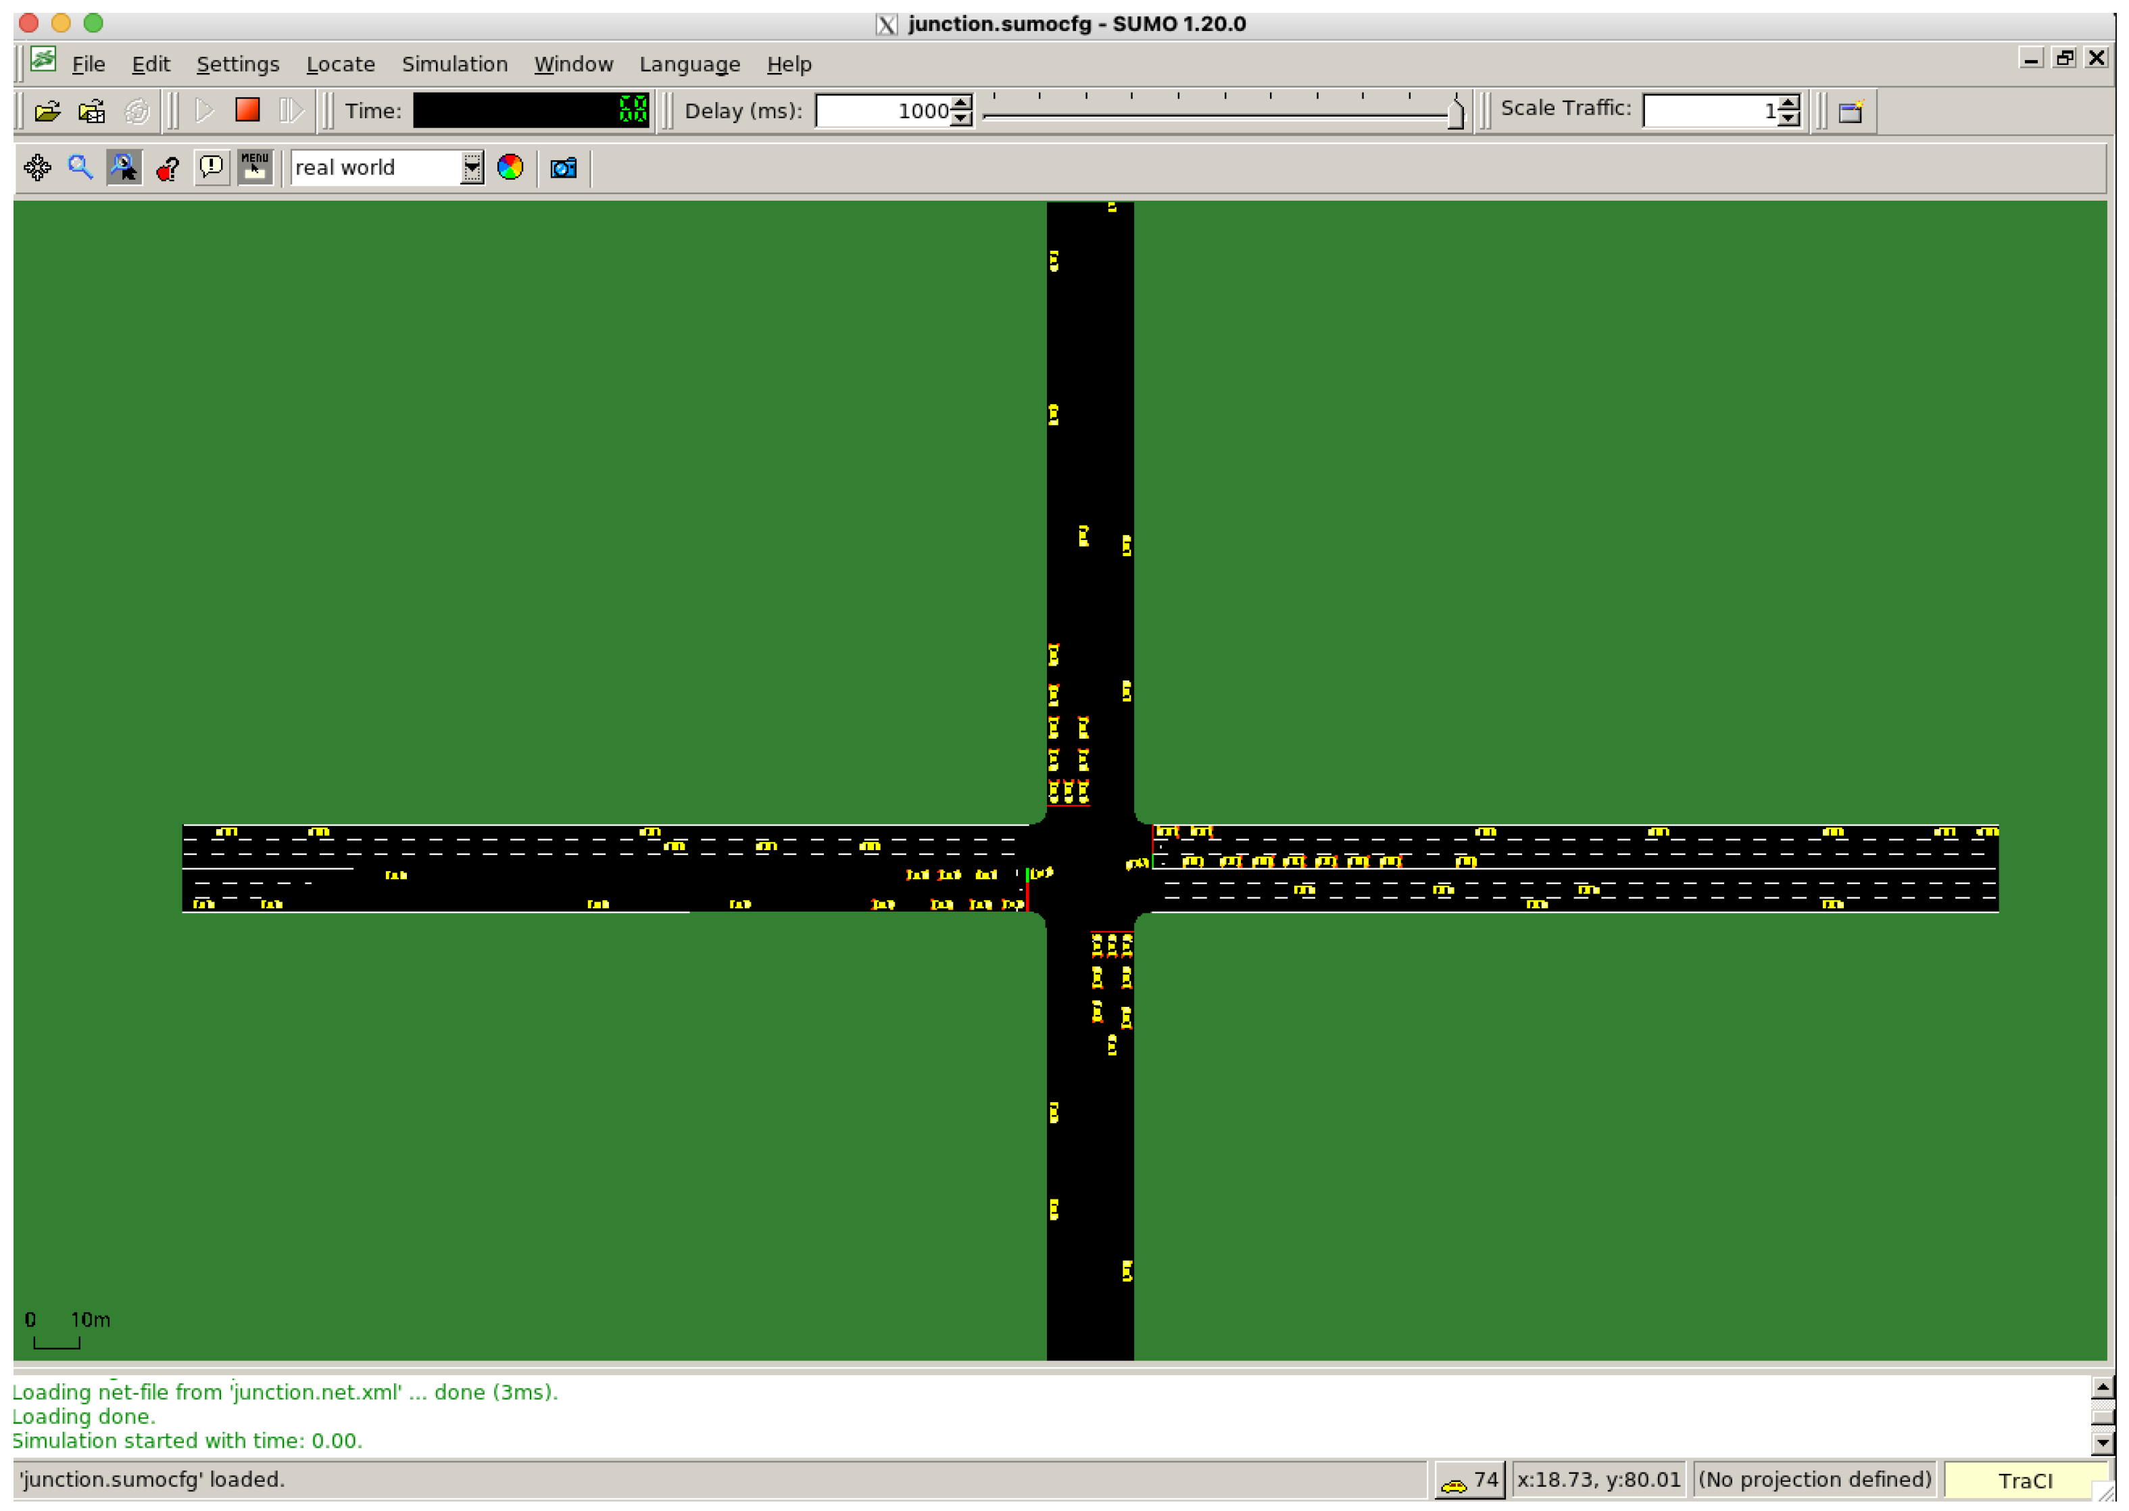2129x1511 pixels.
Task: Open coloring scheme color wheel
Action: (x=510, y=168)
